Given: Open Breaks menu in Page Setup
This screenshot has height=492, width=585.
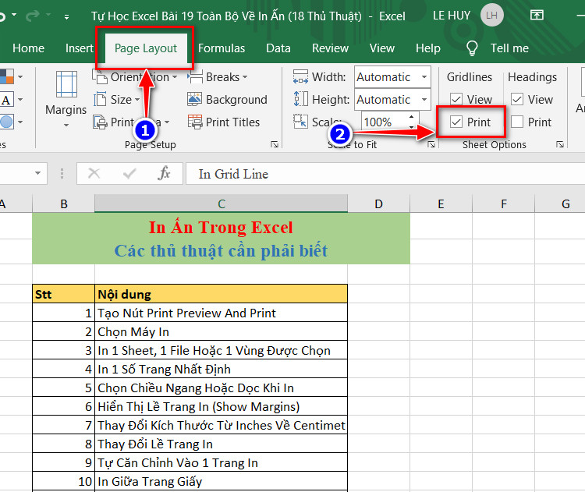Looking at the screenshot, I should click(218, 77).
